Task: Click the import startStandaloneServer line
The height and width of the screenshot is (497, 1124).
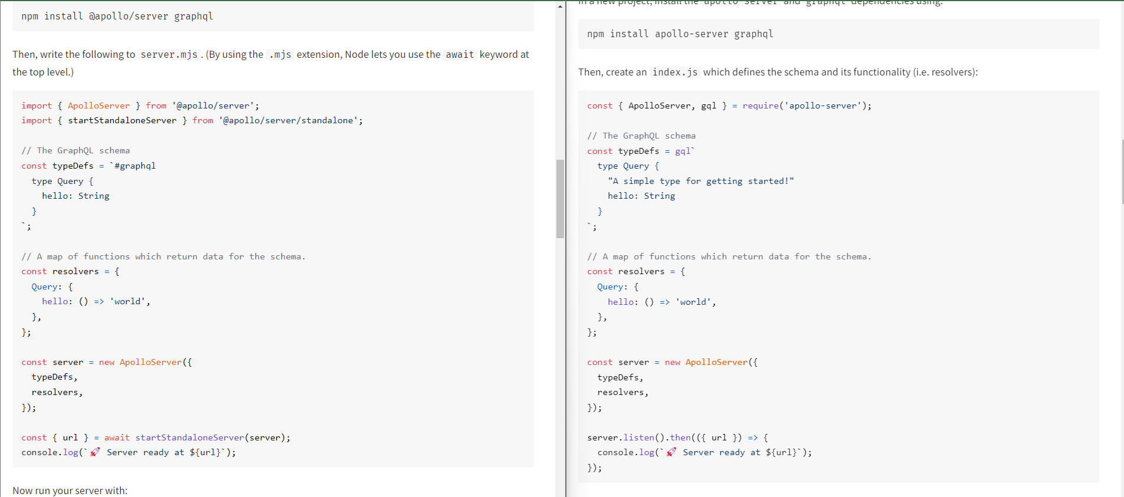Action: pos(192,120)
